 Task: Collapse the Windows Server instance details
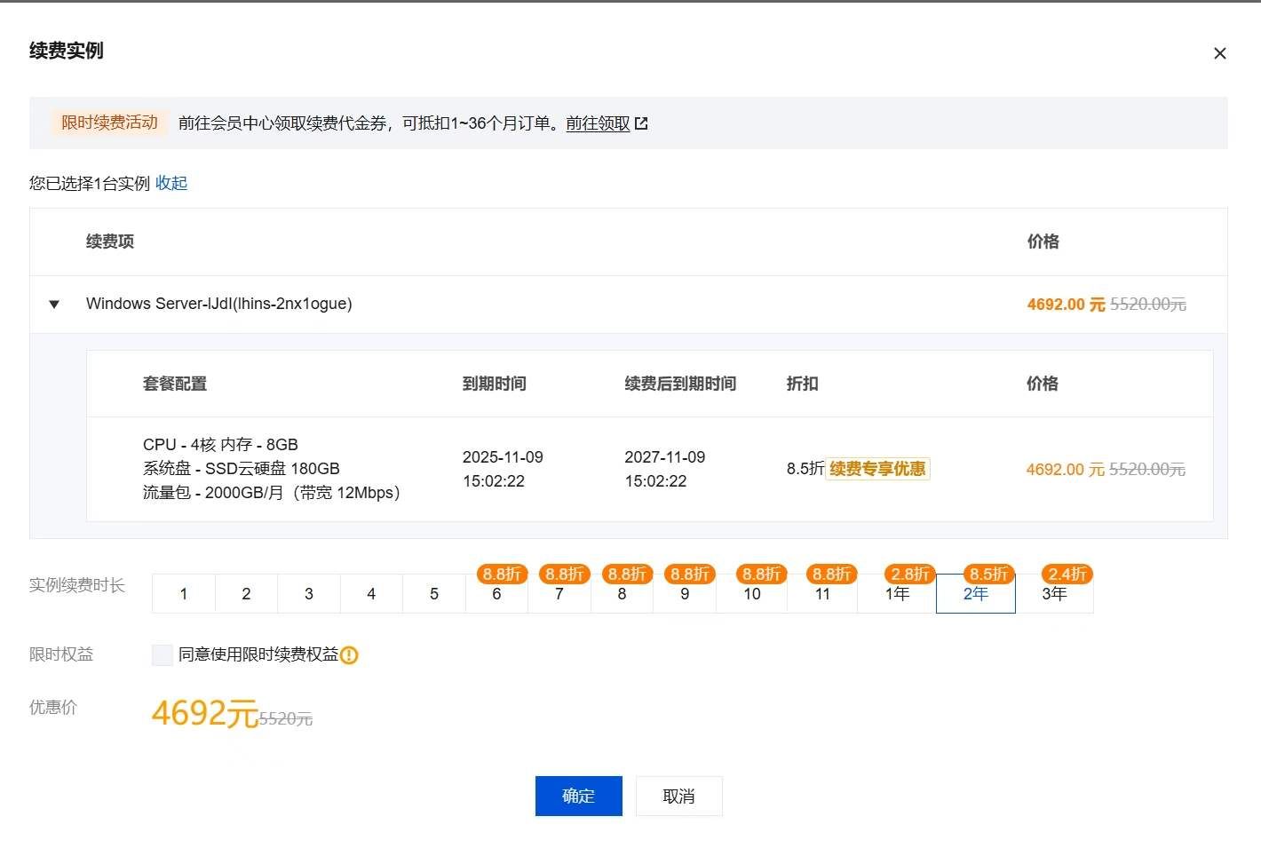(x=54, y=304)
